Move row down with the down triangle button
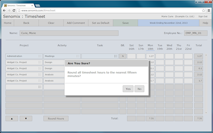 pos(26,119)
